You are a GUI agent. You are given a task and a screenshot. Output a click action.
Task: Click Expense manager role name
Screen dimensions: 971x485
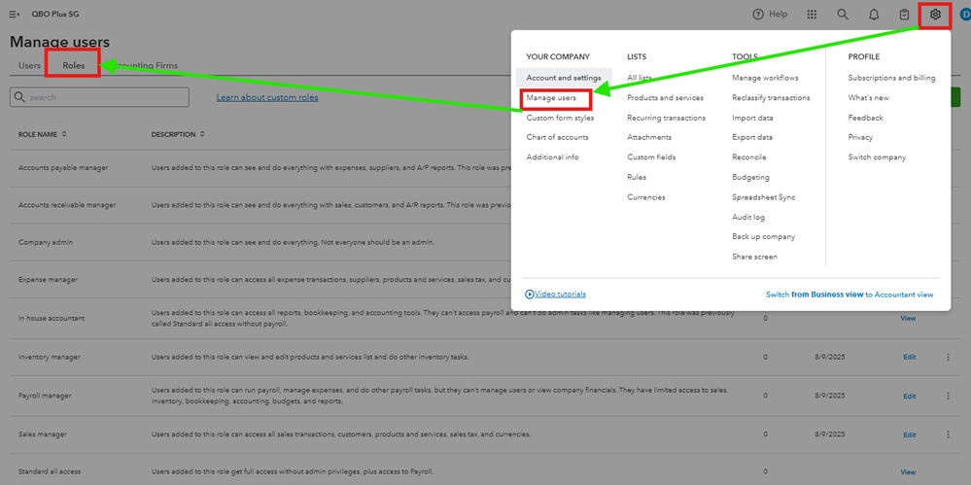tap(48, 279)
